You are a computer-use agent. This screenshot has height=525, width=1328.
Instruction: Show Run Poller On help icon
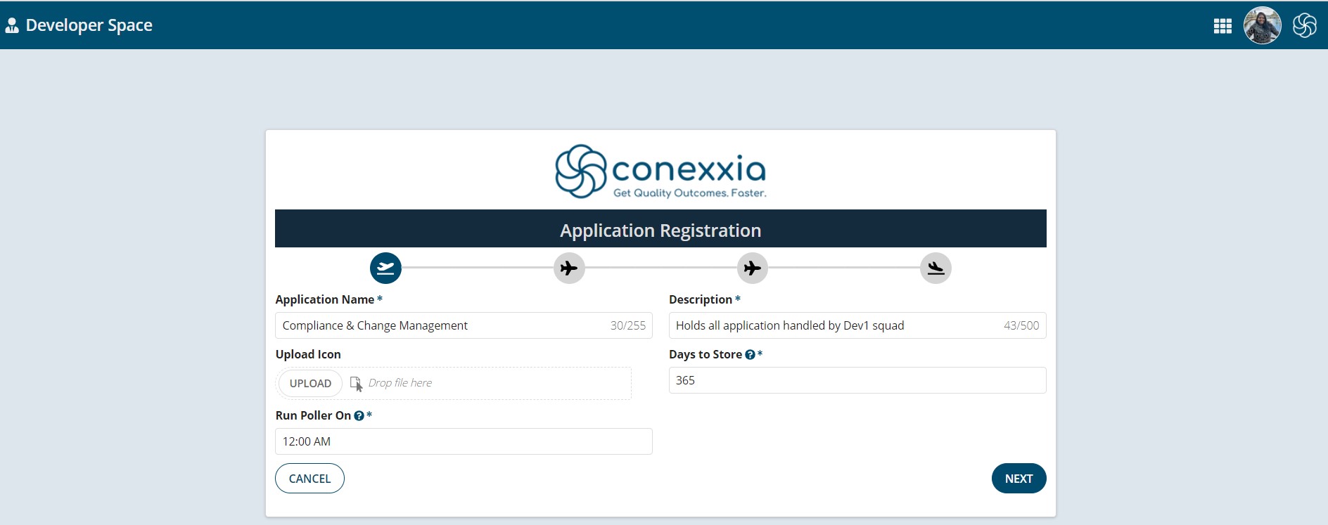(x=359, y=416)
